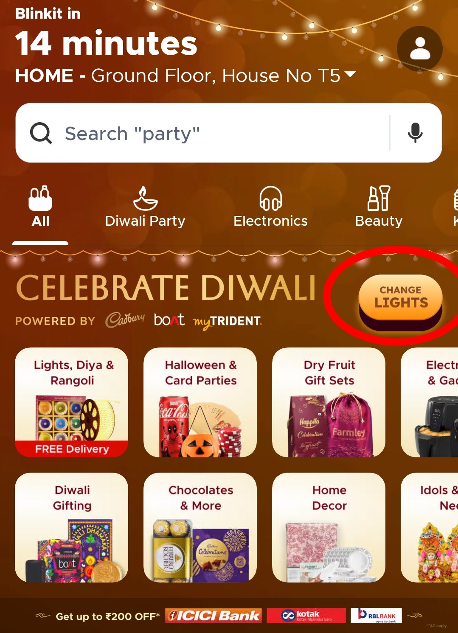
Task: Tap the magnifying glass search icon
Action: [41, 133]
